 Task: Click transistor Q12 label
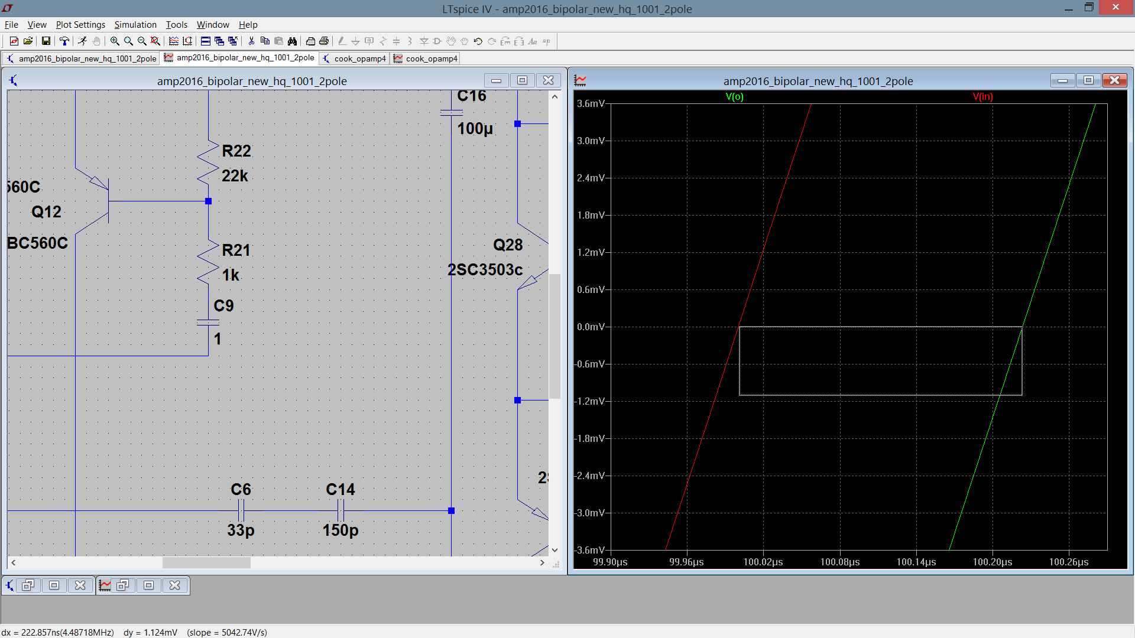click(x=46, y=212)
